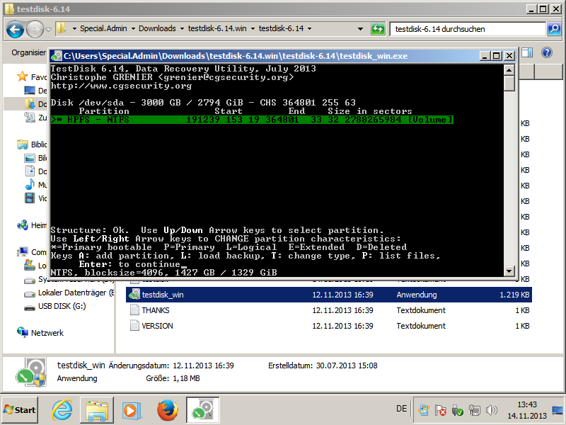This screenshot has height=425, width=566.
Task: Click the Favoriten star icon
Action: (x=23, y=76)
